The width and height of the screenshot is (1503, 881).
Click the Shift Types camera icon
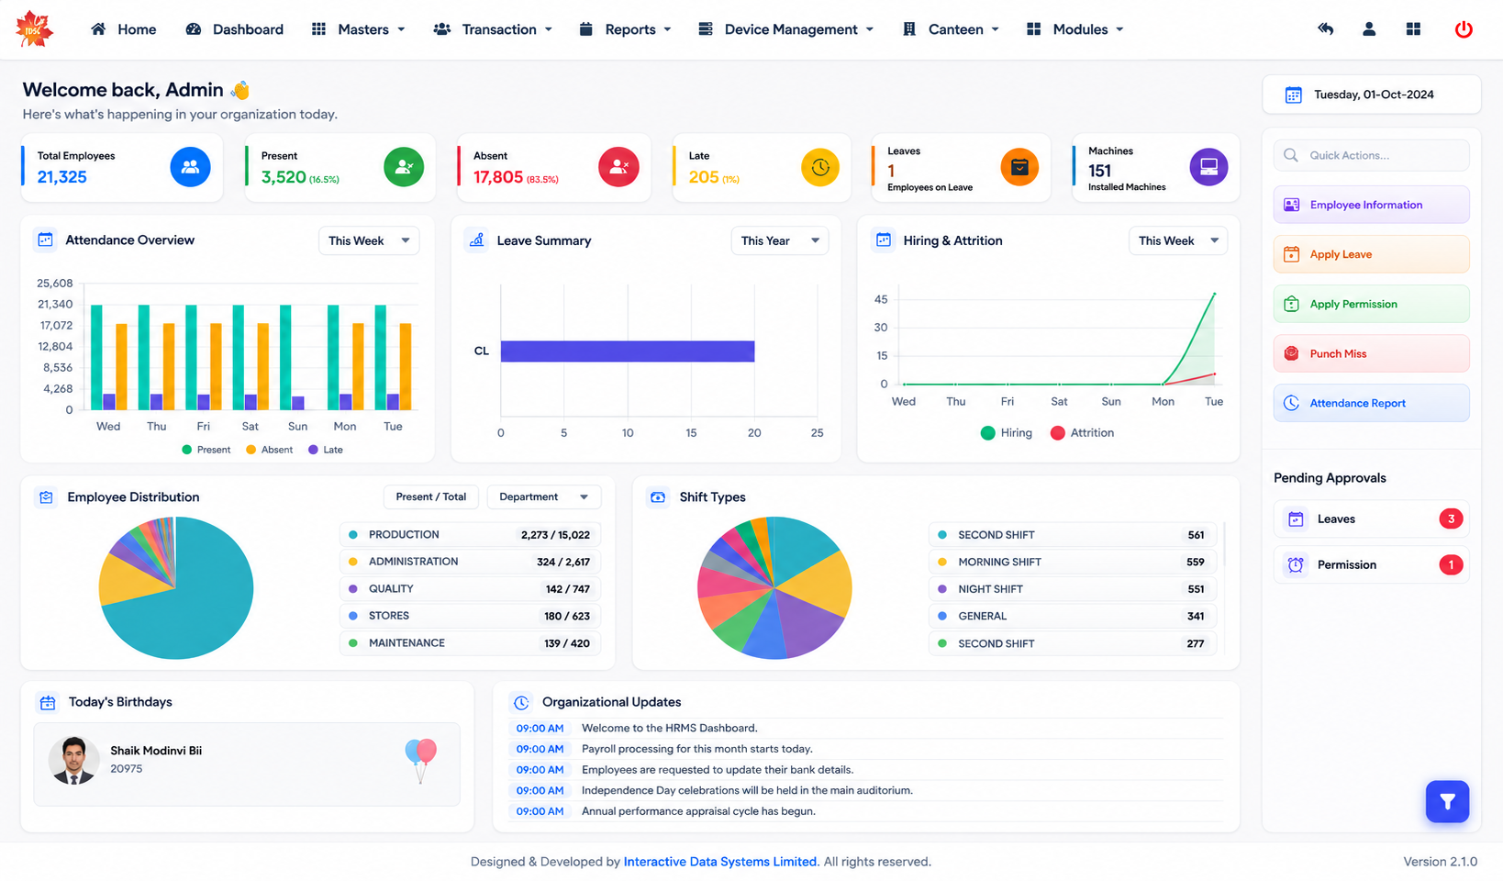(658, 497)
